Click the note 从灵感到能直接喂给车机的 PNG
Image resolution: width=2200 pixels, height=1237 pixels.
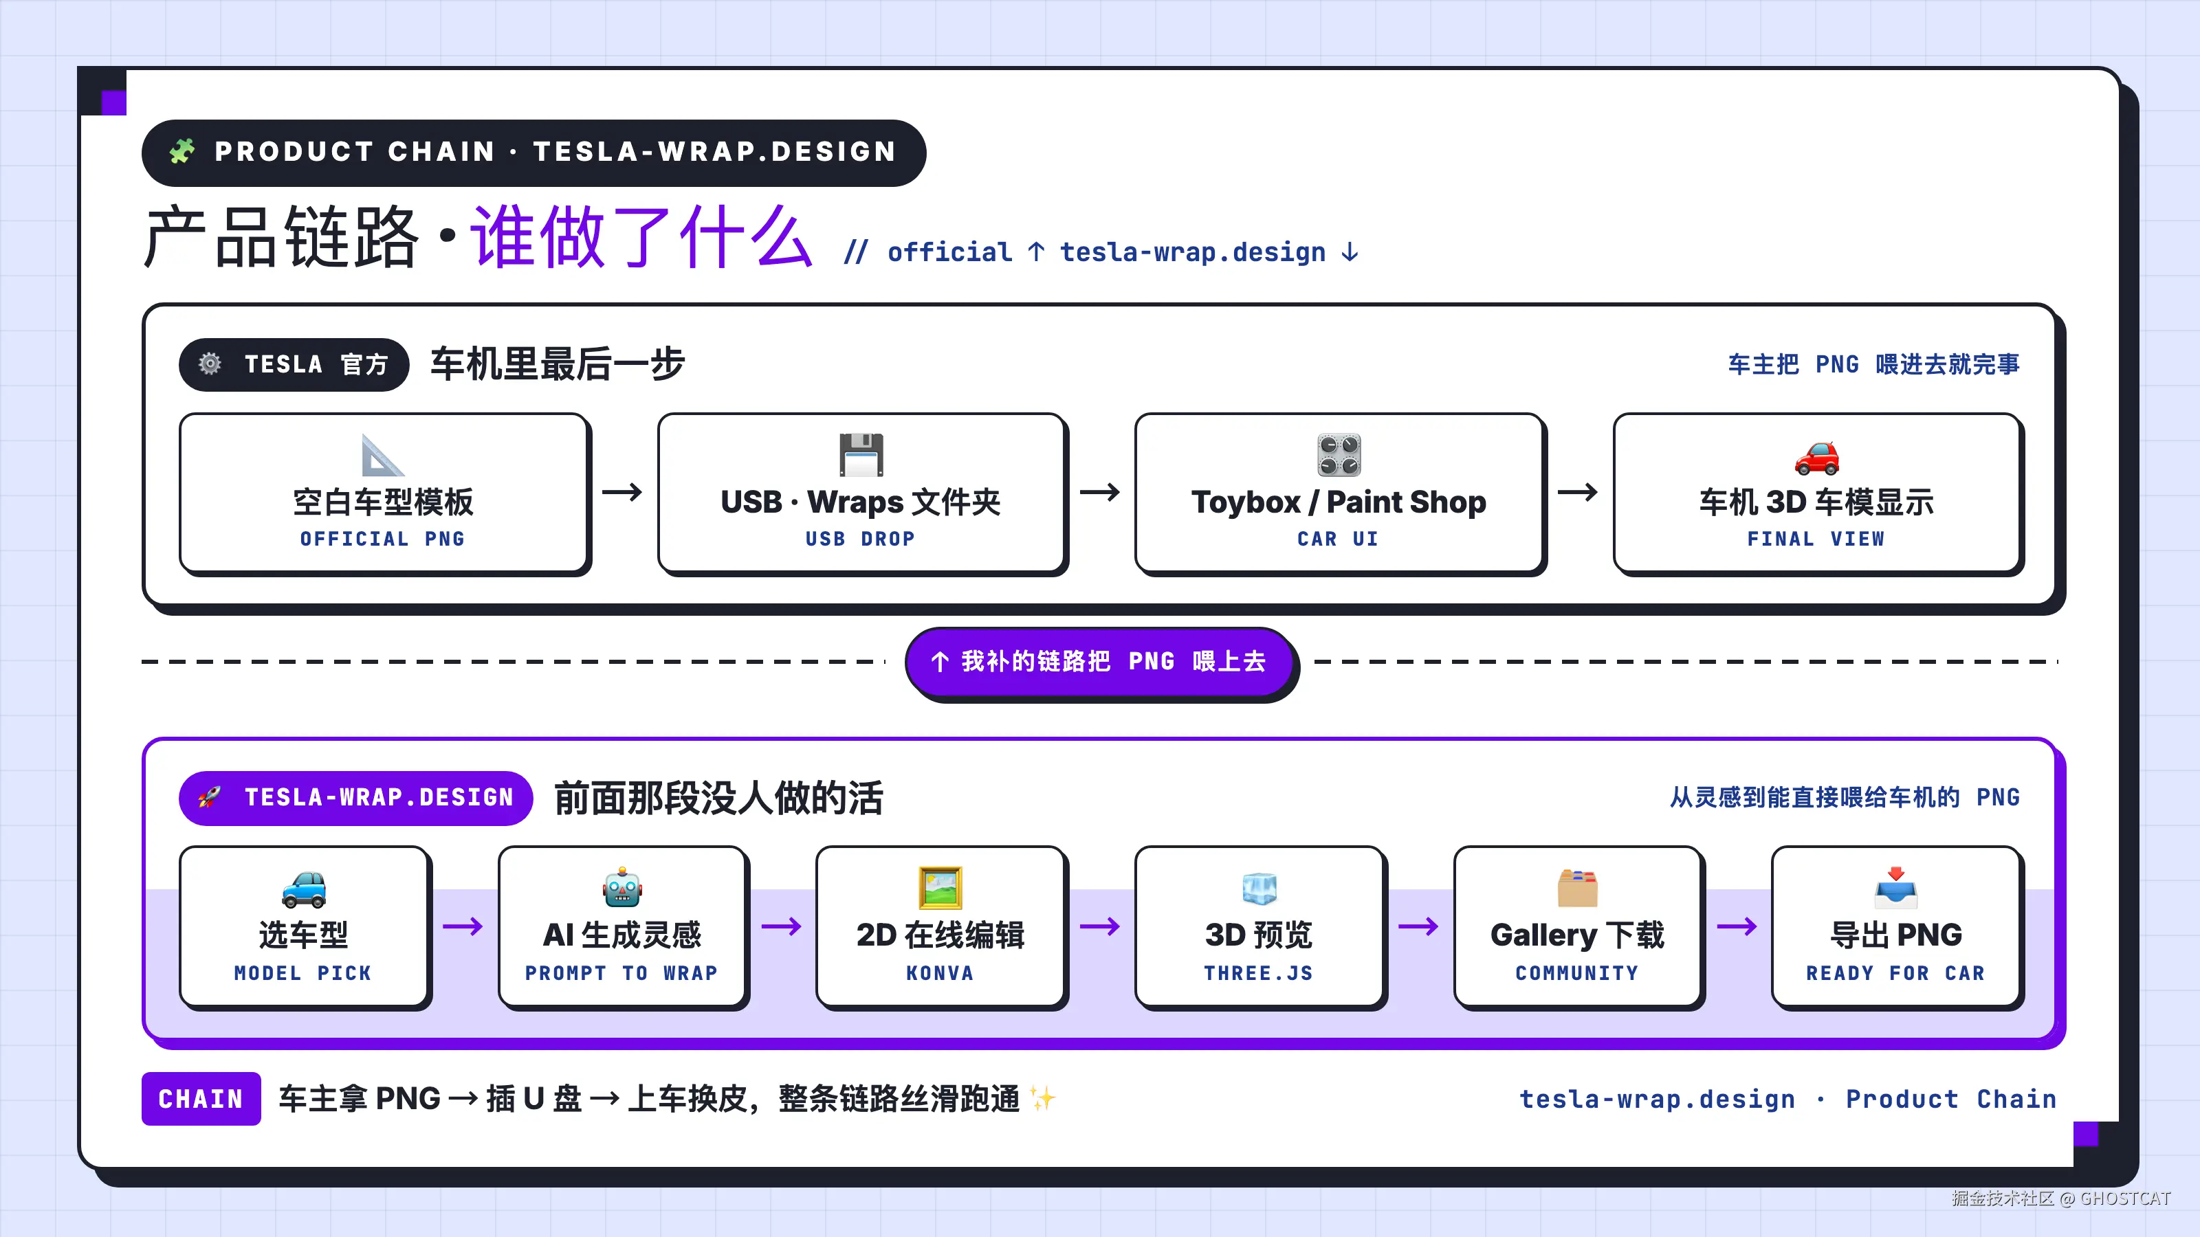1845,797
